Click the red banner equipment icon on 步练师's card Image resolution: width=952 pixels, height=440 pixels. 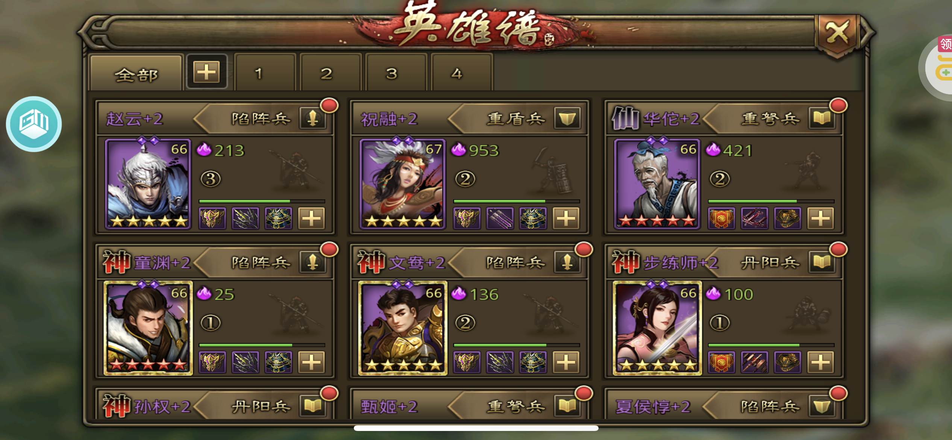[x=721, y=362]
